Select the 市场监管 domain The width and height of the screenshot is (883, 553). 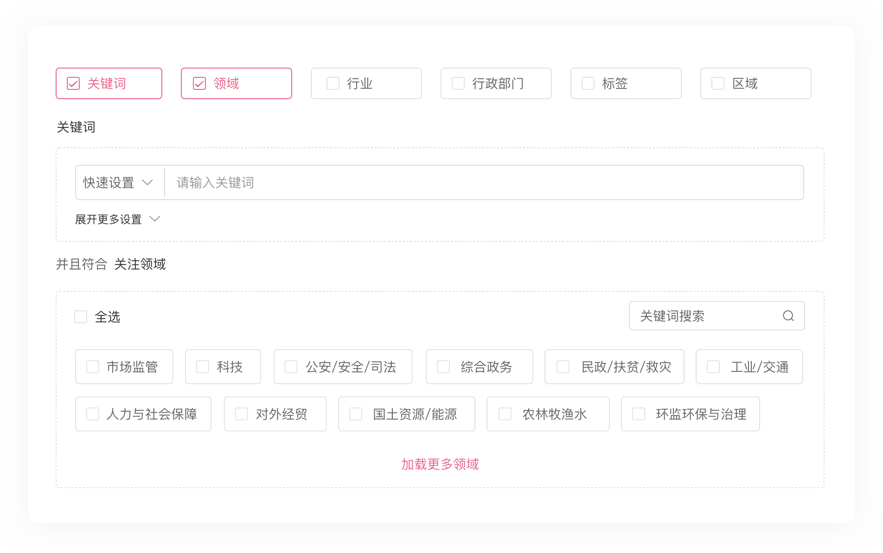coord(93,367)
